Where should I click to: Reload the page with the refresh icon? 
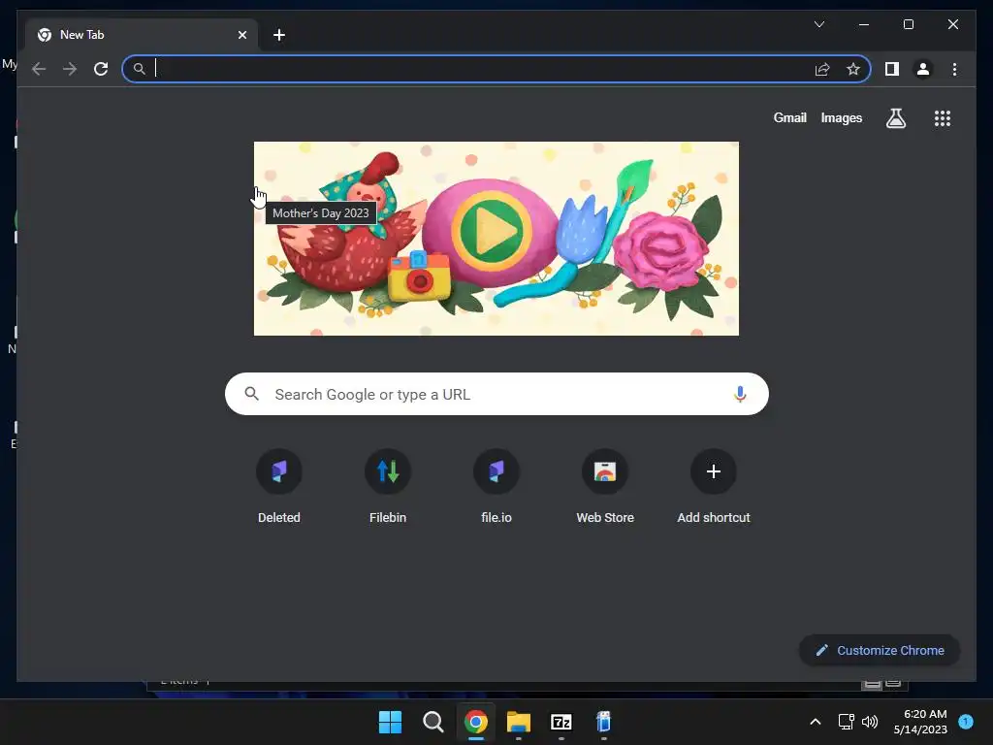click(101, 69)
